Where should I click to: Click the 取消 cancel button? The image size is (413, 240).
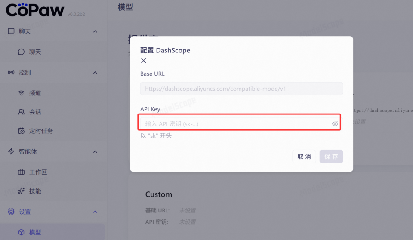[x=304, y=157]
